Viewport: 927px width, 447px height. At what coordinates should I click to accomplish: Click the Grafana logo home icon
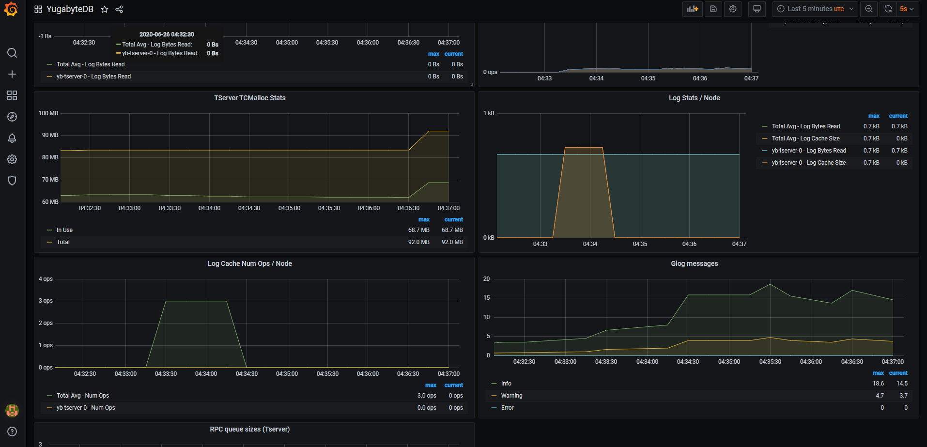pyautogui.click(x=11, y=9)
